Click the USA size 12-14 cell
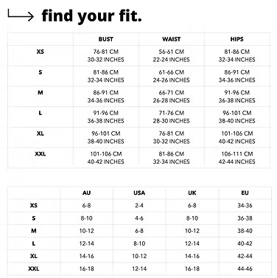This screenshot has height=278, width=277. click(139, 268)
